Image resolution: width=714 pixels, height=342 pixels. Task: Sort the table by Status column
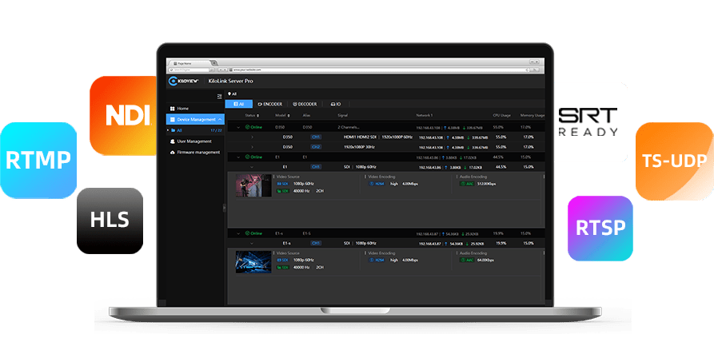[252, 115]
